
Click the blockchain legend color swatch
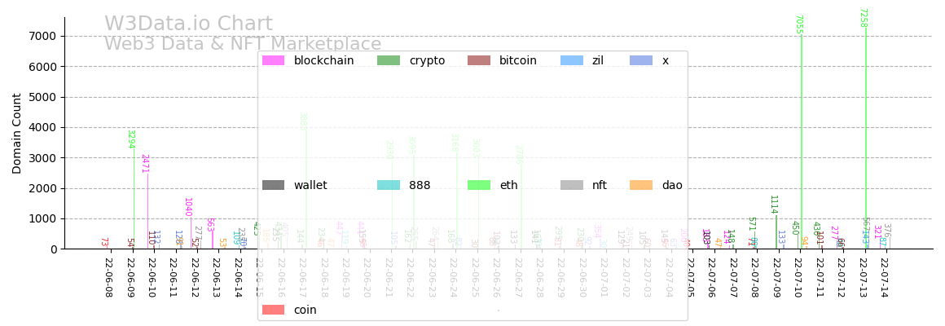tap(273, 60)
